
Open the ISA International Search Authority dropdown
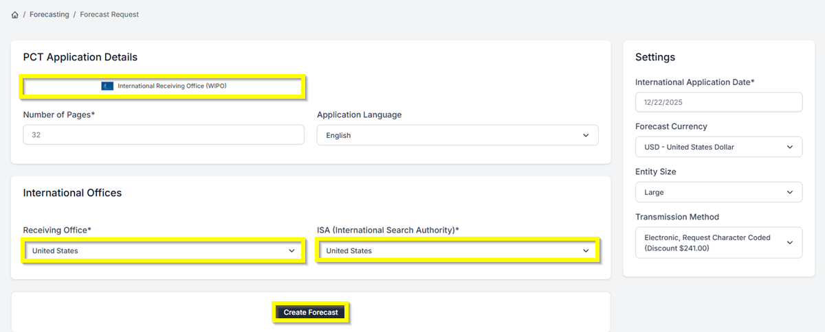point(457,251)
